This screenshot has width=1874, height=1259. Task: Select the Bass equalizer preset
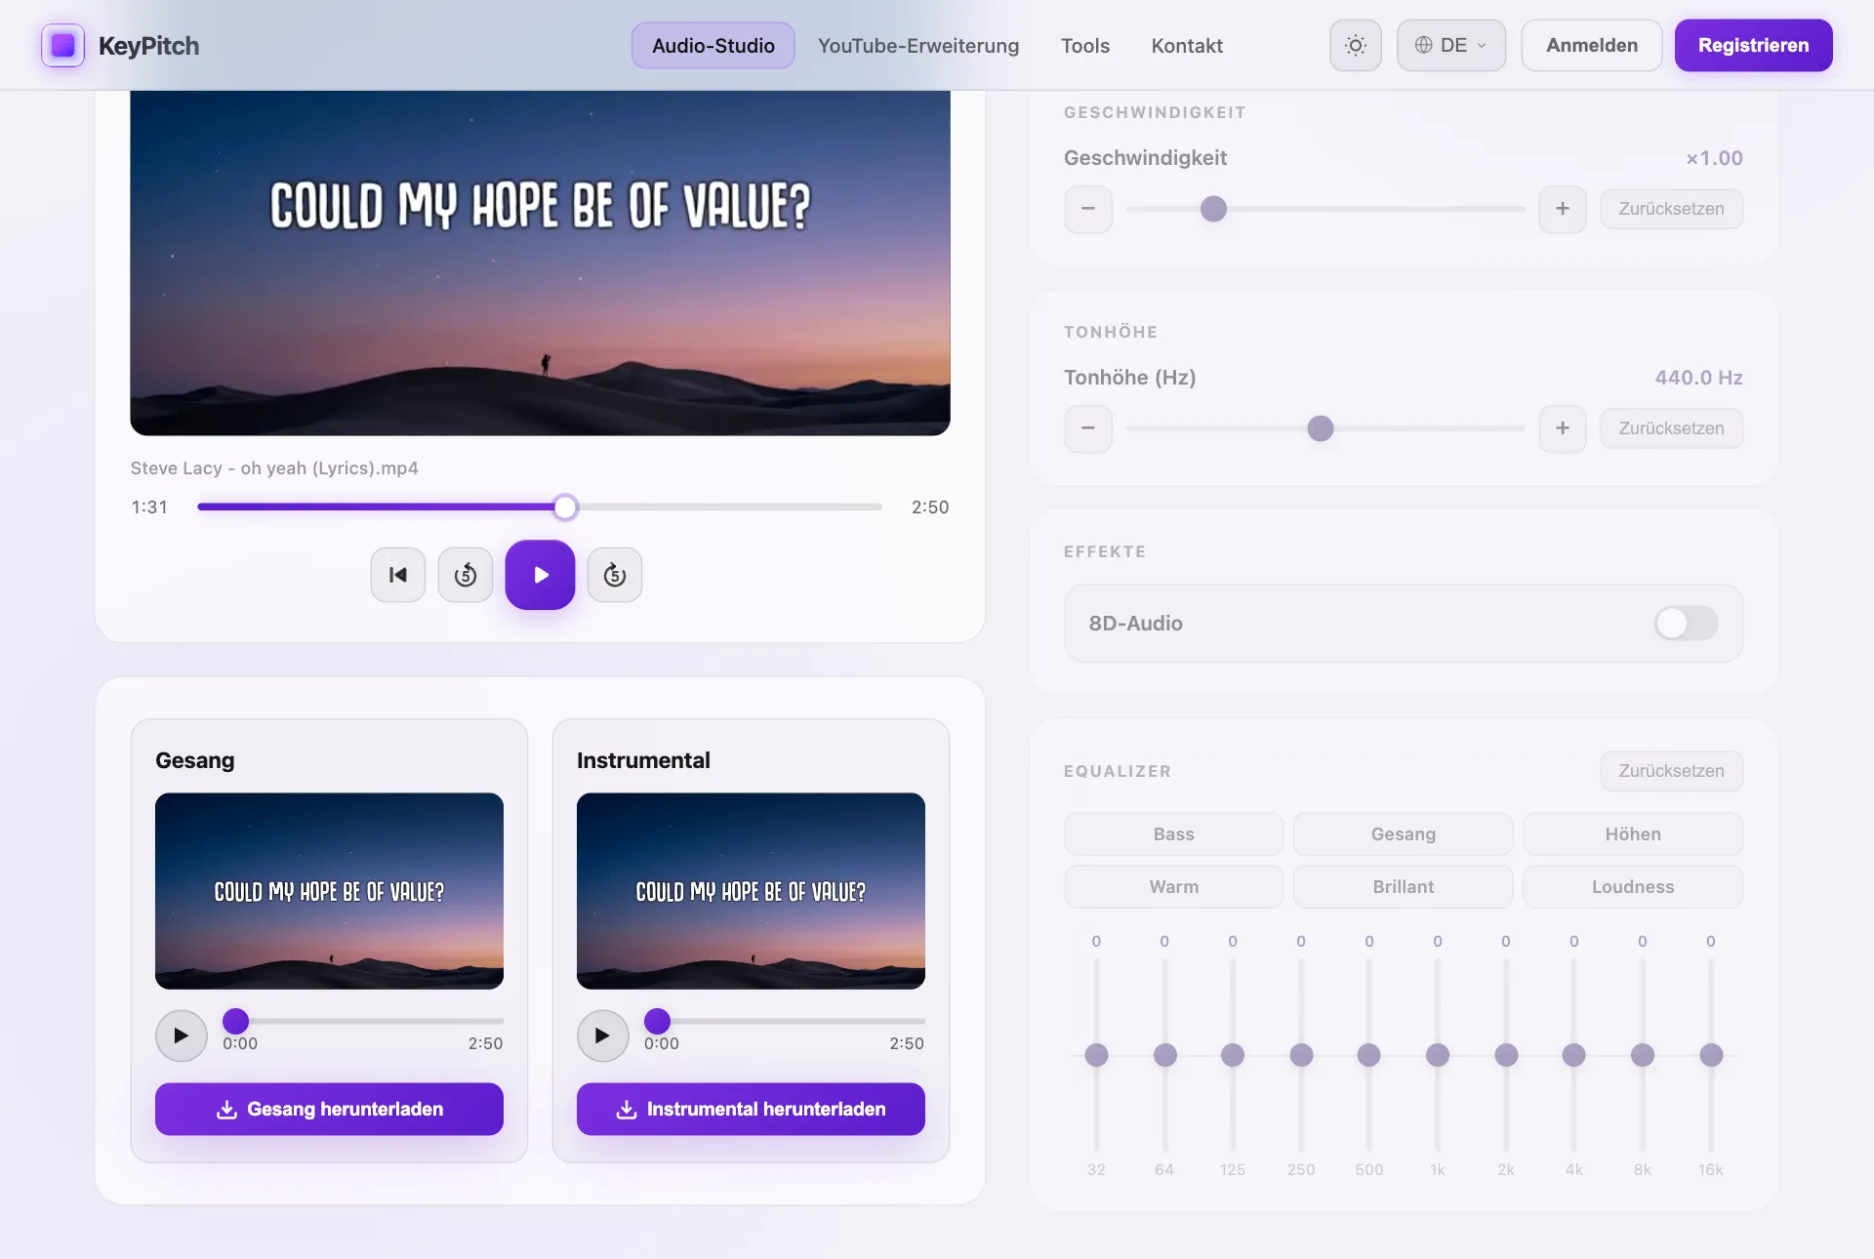pos(1173,834)
